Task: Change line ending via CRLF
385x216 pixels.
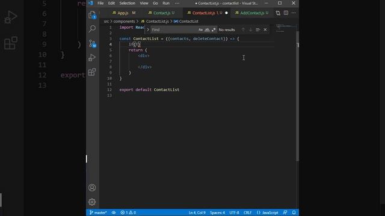Action: (247, 212)
